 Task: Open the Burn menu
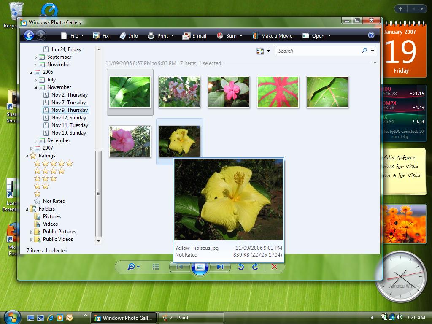tap(229, 36)
